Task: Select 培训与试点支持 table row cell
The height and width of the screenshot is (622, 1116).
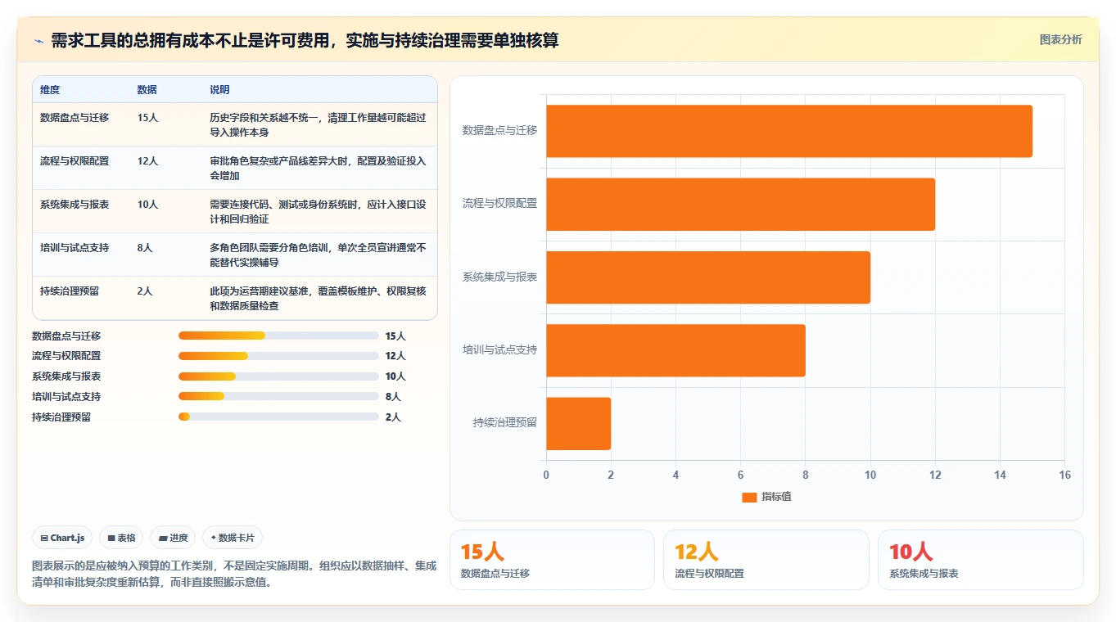Action: tap(75, 248)
